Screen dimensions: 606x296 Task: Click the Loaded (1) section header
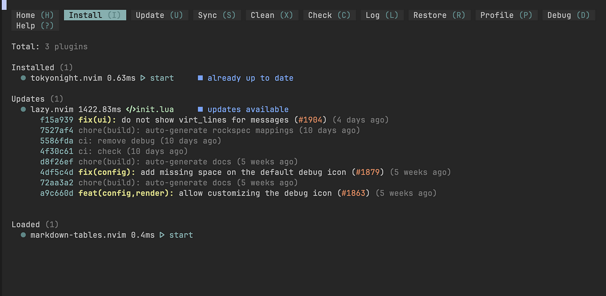(35, 225)
